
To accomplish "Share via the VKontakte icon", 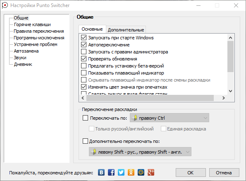I will 101,173.
